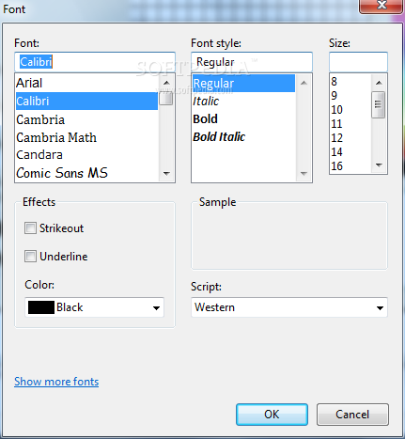
Task: Open the Color dropdown showing Black
Action: click(94, 307)
